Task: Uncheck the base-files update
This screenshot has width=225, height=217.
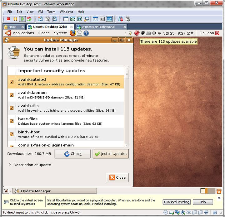Action: (x=12, y=121)
